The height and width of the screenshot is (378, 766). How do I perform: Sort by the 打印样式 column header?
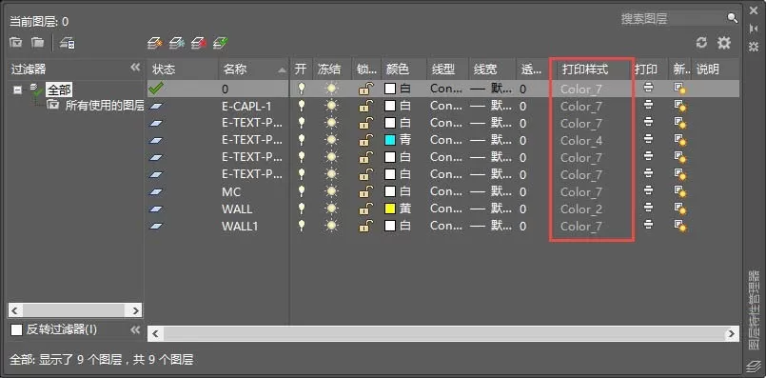[585, 70]
